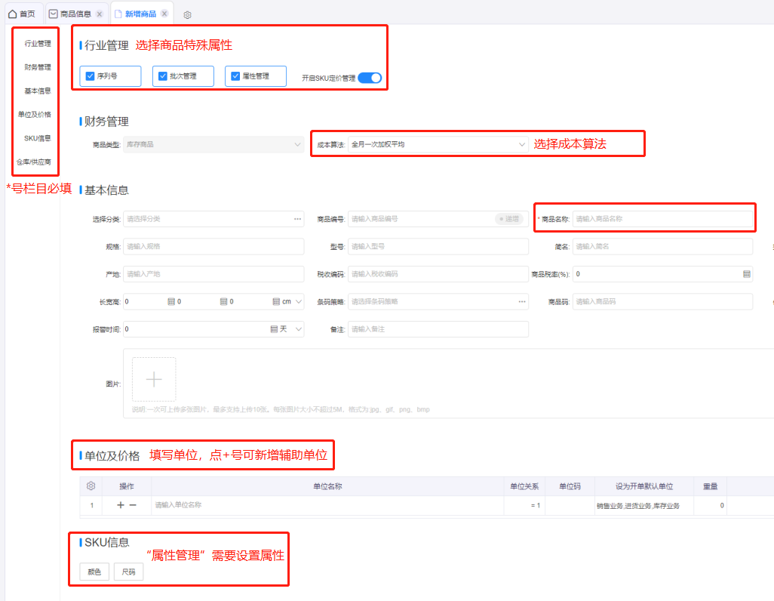The width and height of the screenshot is (774, 601).
Task: Click the 条码策略 select field
Action: point(438,301)
